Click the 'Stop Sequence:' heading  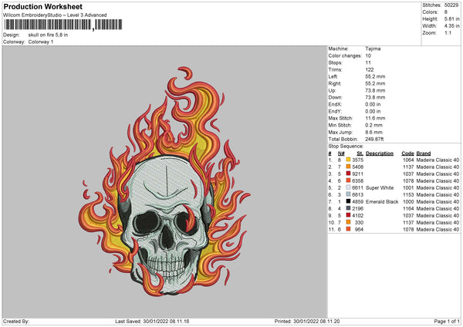346,147
